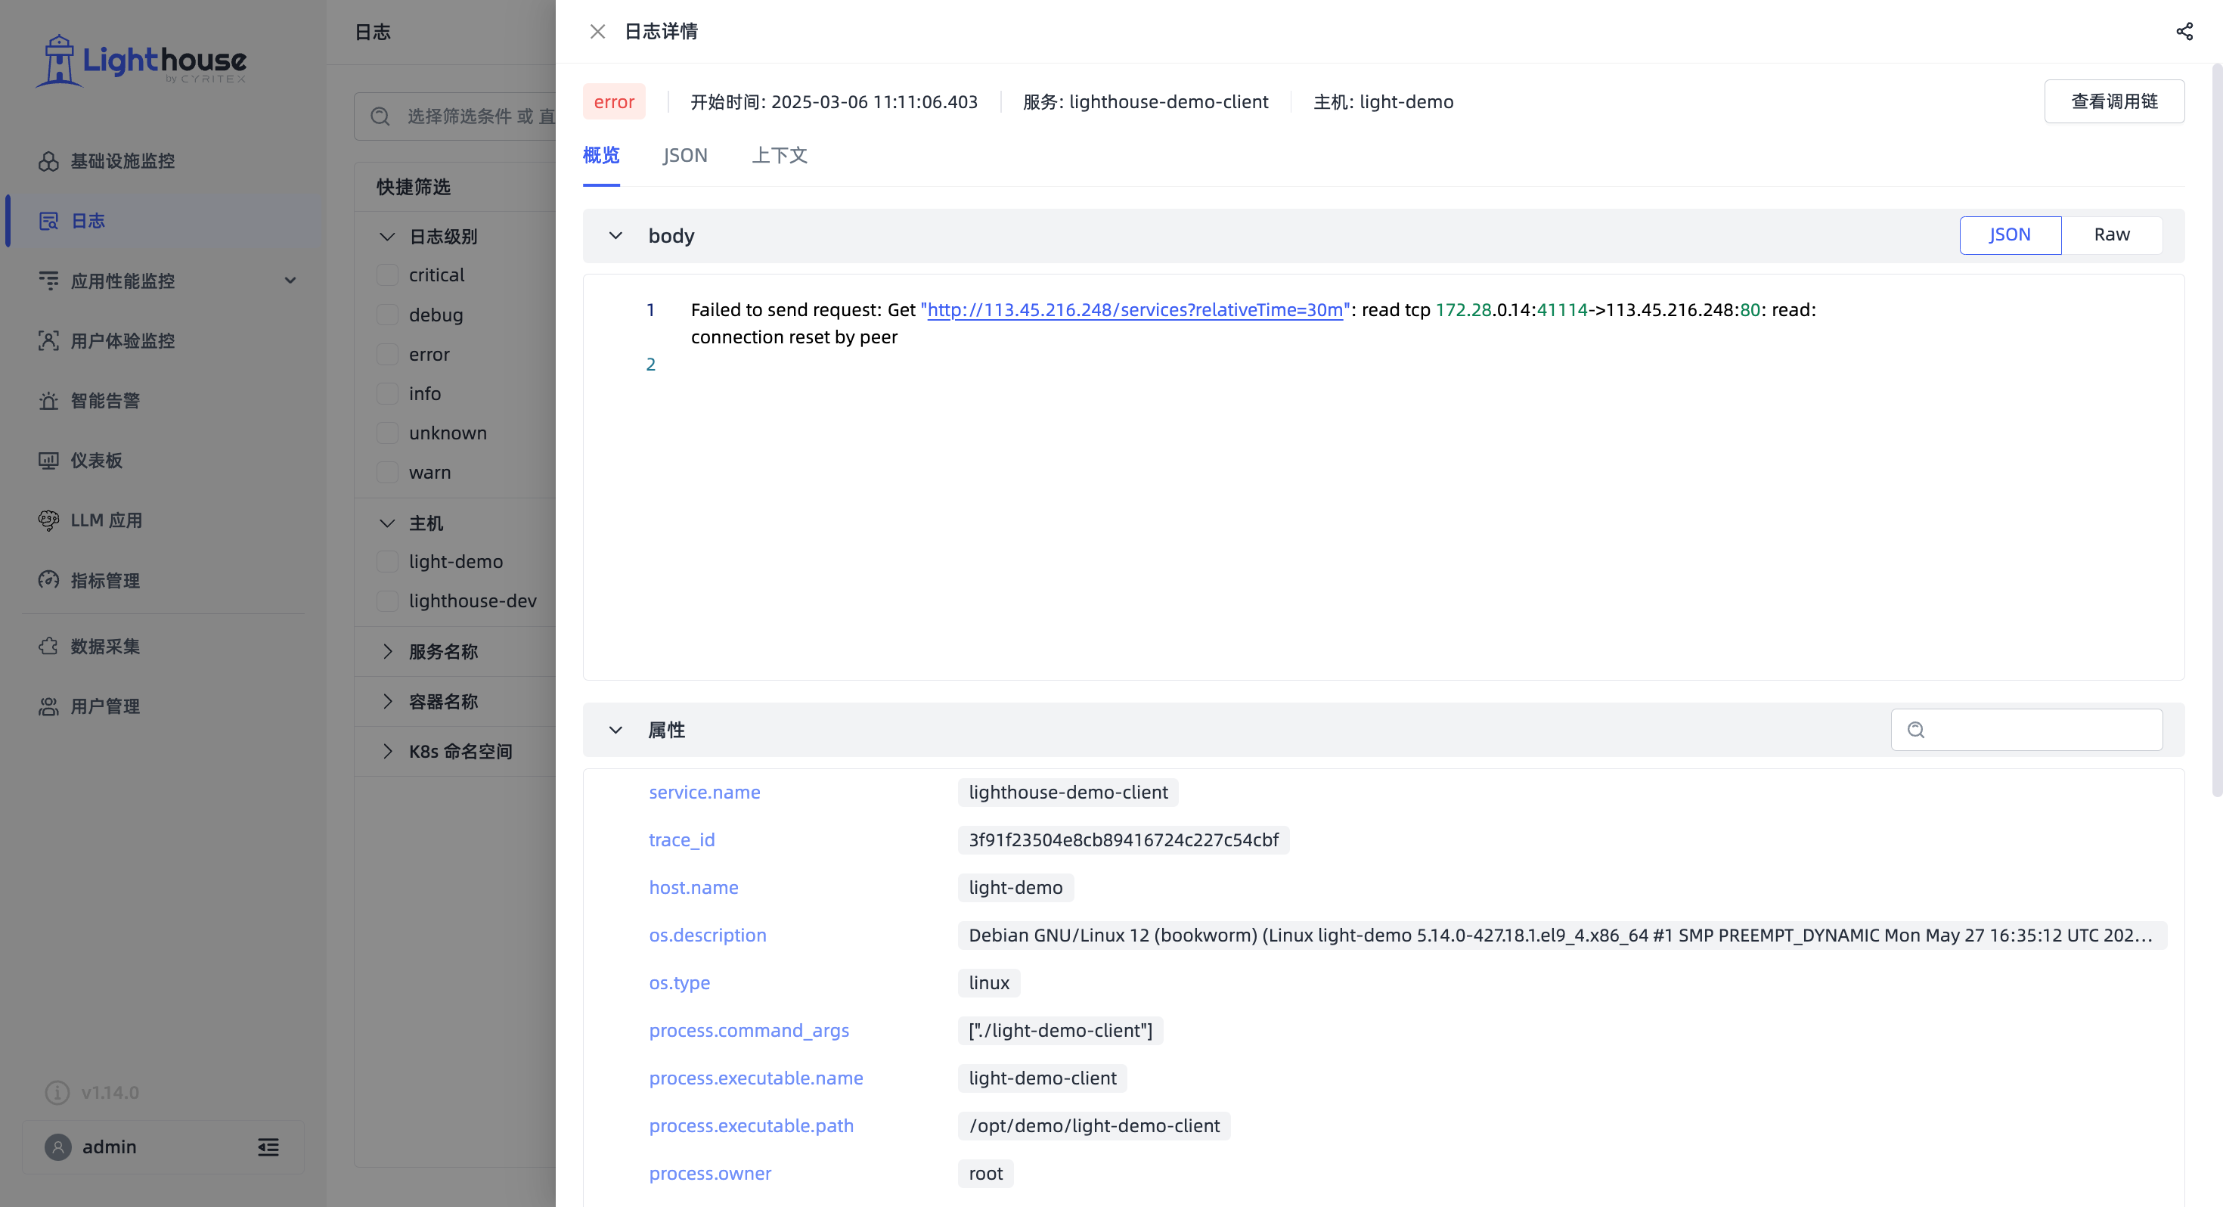Switch to the 上下文 tab
The height and width of the screenshot is (1207, 2223).
[x=780, y=155]
